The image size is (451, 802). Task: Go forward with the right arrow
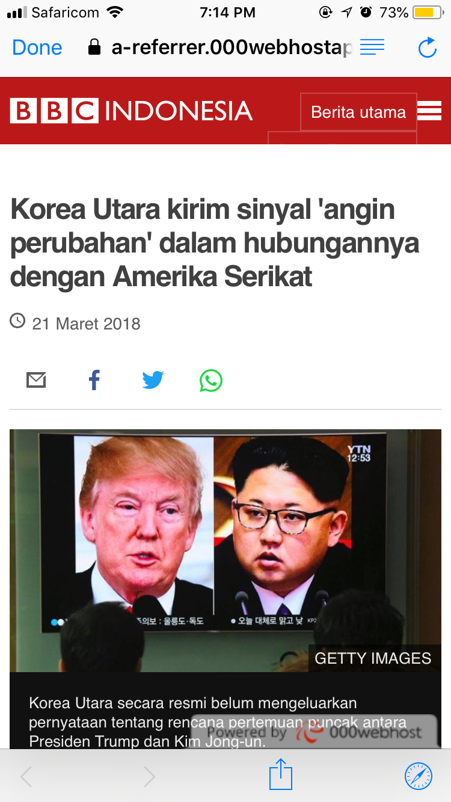click(150, 776)
